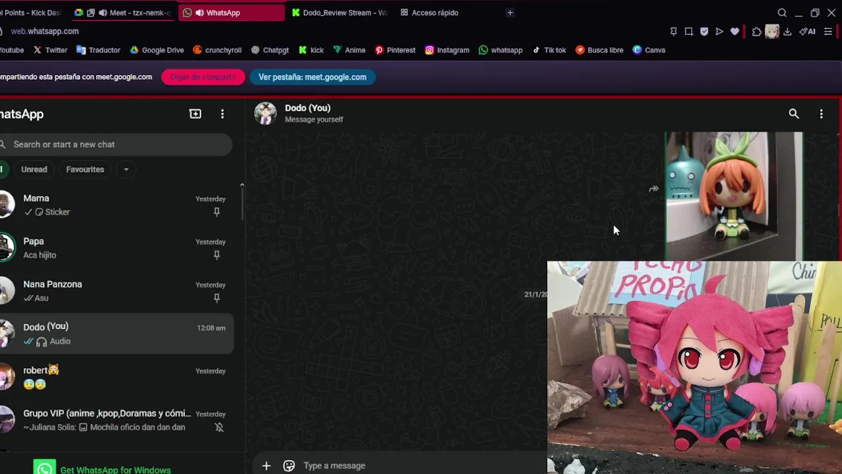Search within the Dodo (You) conversation

click(x=794, y=114)
